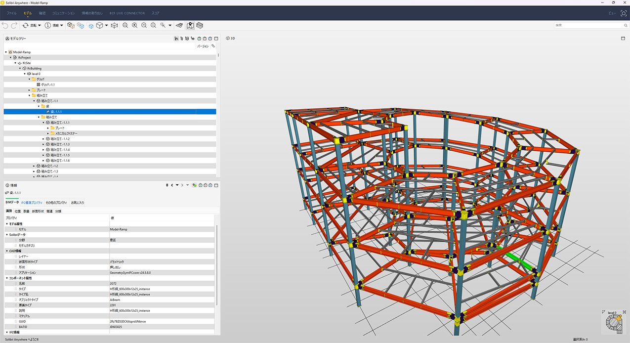Click the section box icon in toolbar

(114, 25)
